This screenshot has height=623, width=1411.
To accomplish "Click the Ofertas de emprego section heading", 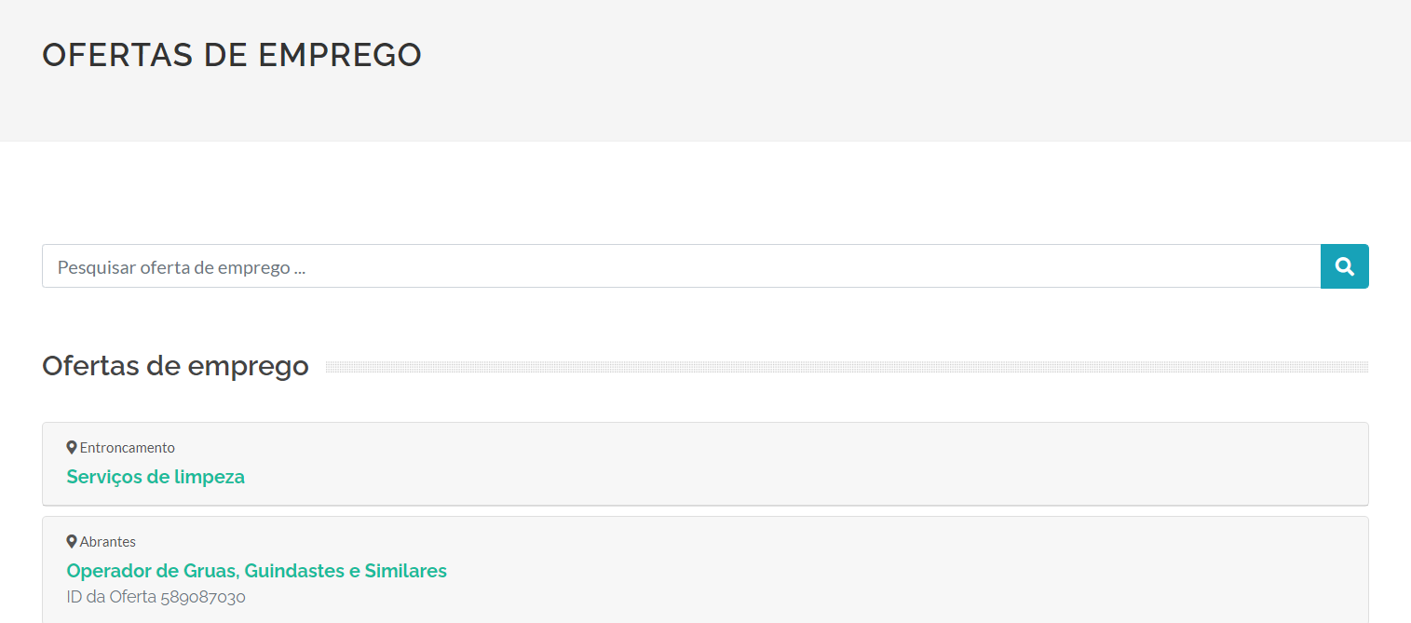I will (175, 366).
